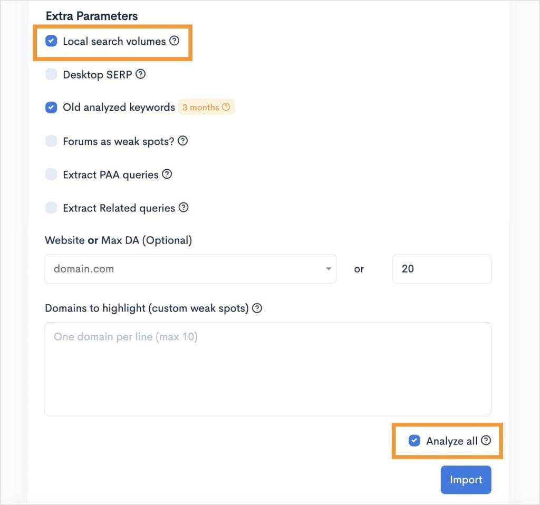Click the Import button
Image resolution: width=540 pixels, height=505 pixels.
(x=466, y=480)
